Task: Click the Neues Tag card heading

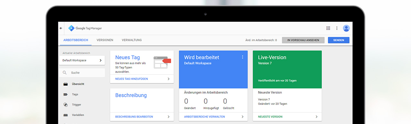Action: tap(127, 58)
